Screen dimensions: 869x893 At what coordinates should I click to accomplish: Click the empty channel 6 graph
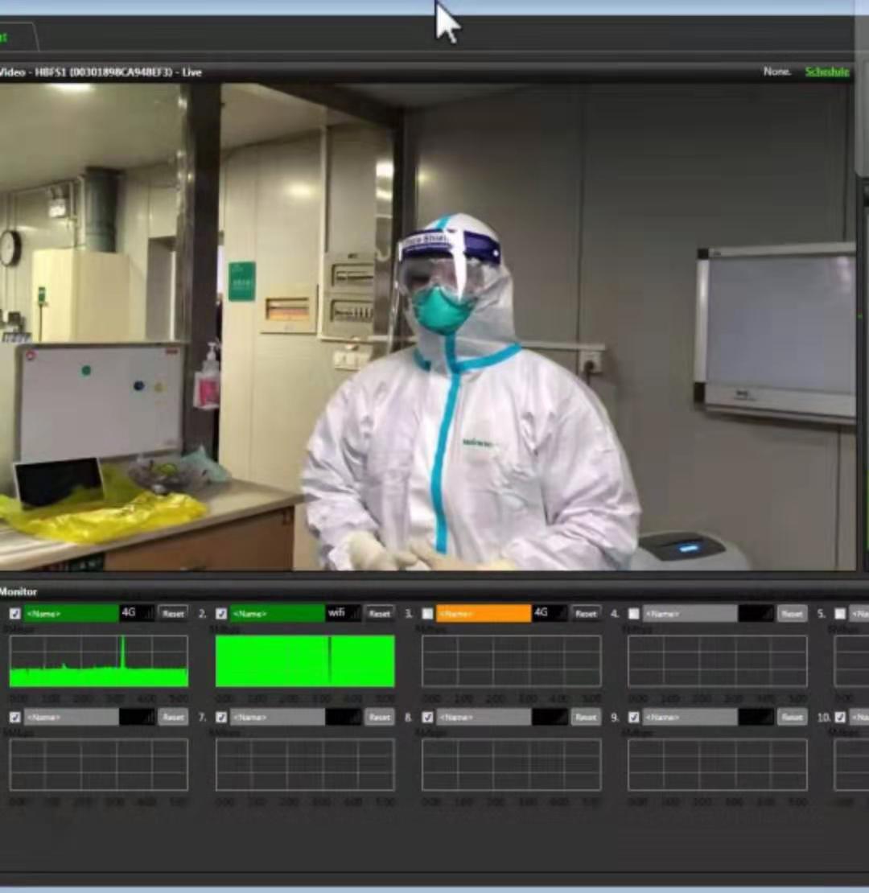click(x=99, y=765)
